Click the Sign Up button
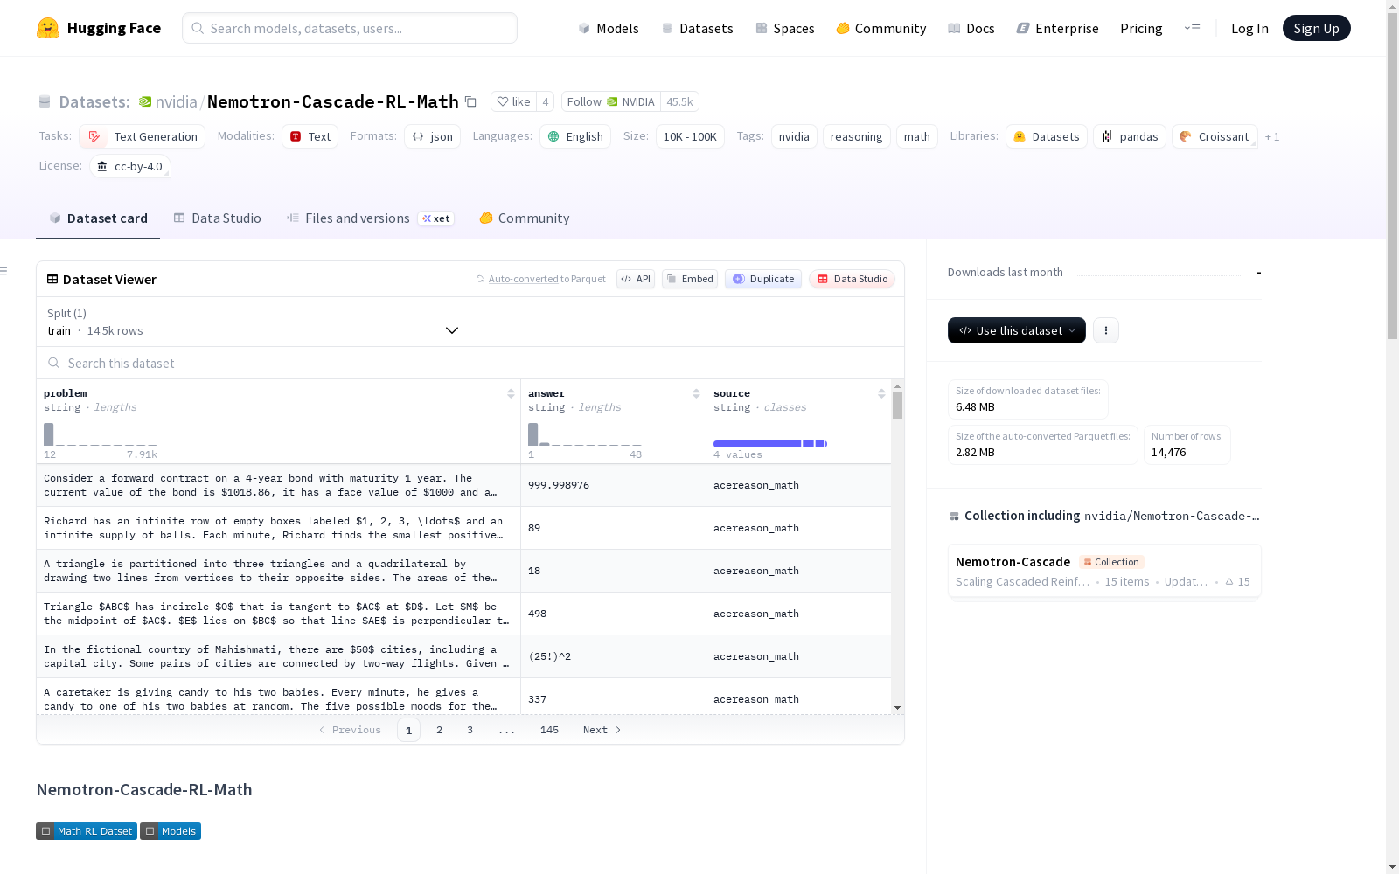 (1316, 28)
